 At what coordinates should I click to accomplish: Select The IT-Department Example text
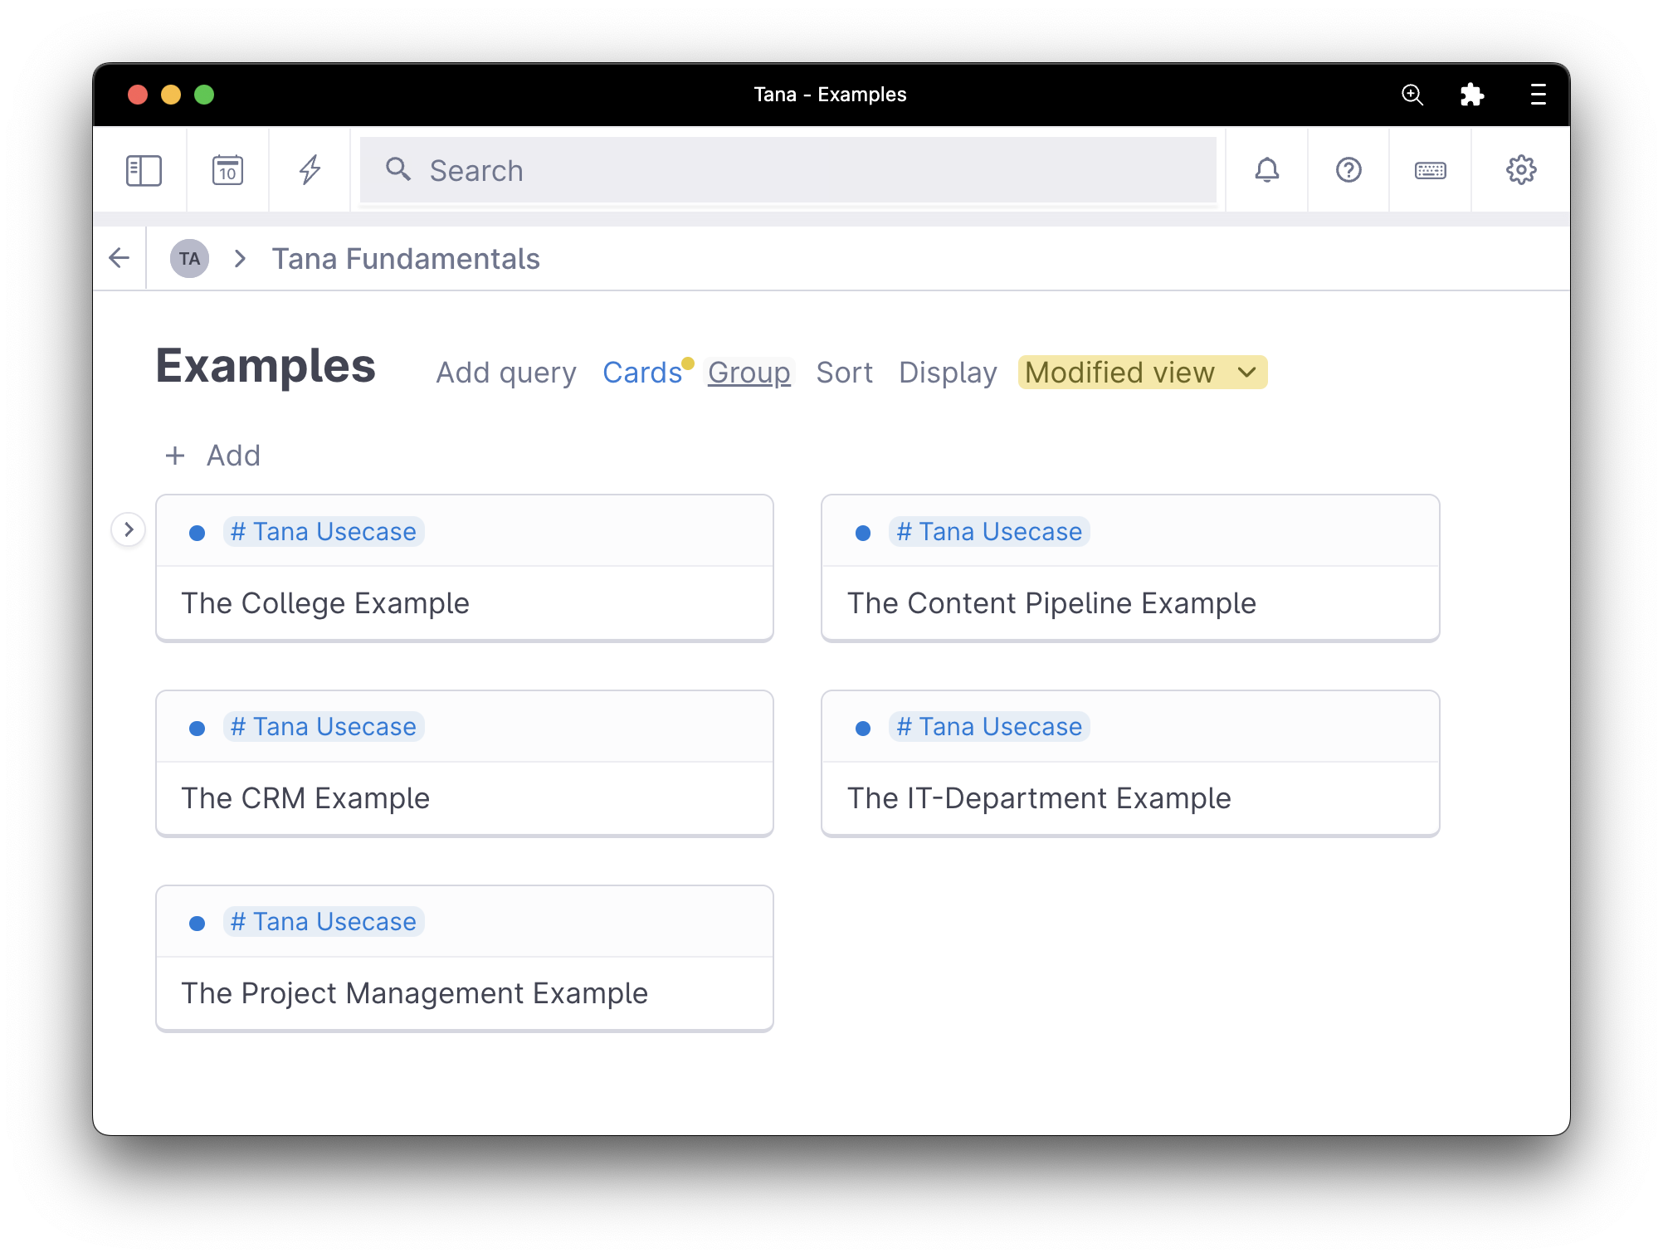(1039, 798)
